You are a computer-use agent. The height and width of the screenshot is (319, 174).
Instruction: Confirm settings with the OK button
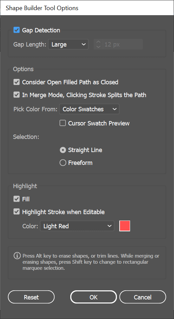[94, 297]
